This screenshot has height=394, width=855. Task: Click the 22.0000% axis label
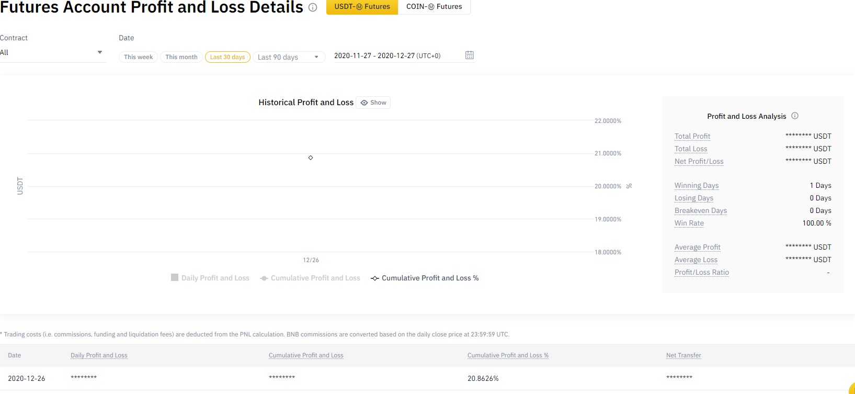click(608, 121)
